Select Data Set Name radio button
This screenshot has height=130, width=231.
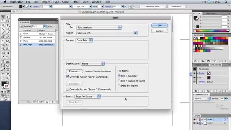tap(119, 86)
